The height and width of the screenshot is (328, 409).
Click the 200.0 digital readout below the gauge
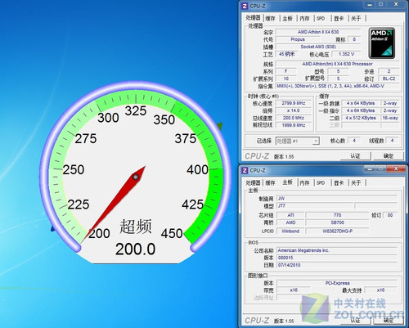click(135, 249)
